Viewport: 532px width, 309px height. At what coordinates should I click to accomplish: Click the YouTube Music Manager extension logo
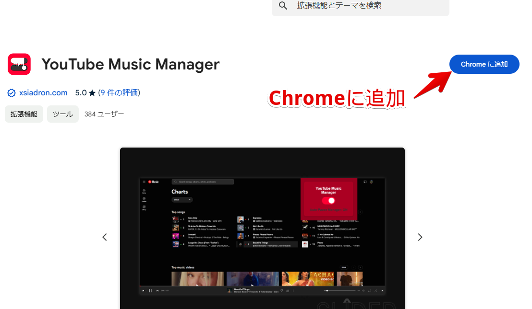tap(19, 64)
